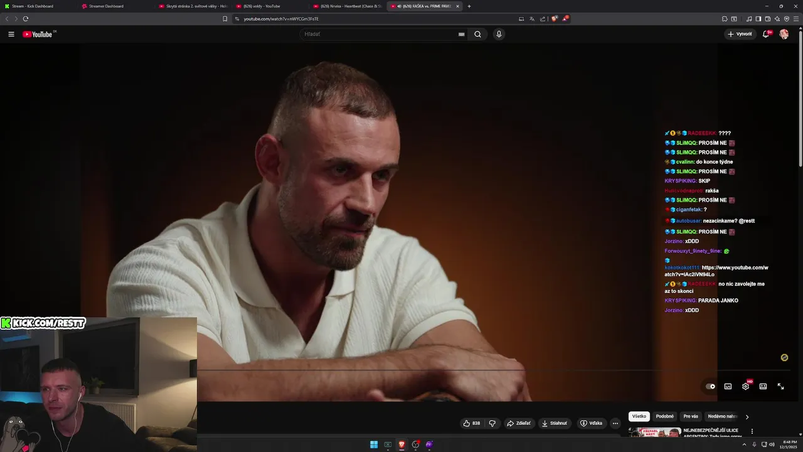Switch to the Skrytá stránka 2. světové války tab
This screenshot has width=803, height=452.
click(192, 6)
